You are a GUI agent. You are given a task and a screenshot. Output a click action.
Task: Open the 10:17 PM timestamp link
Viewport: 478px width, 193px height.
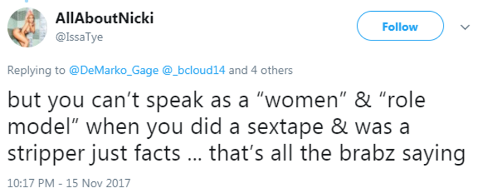click(31, 183)
